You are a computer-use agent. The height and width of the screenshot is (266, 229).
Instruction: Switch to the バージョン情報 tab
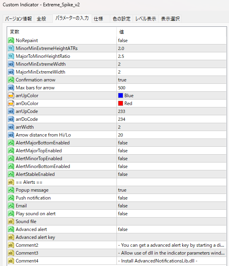18,18
